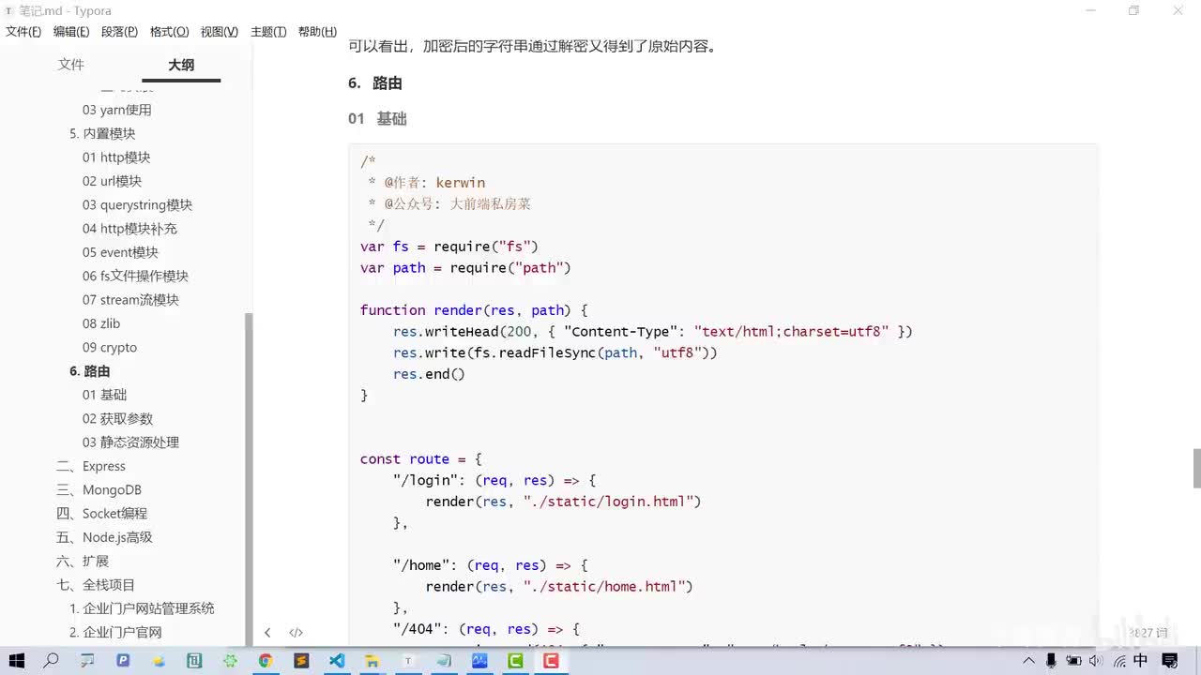Viewport: 1201px width, 675px height.
Task: Open the Wi-Fi network panel
Action: 1118,661
